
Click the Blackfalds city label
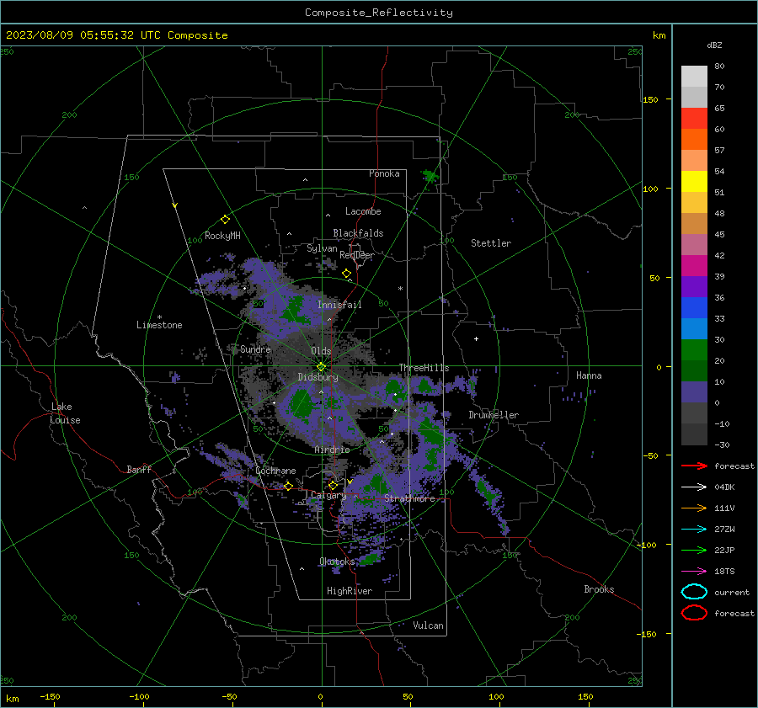(358, 233)
